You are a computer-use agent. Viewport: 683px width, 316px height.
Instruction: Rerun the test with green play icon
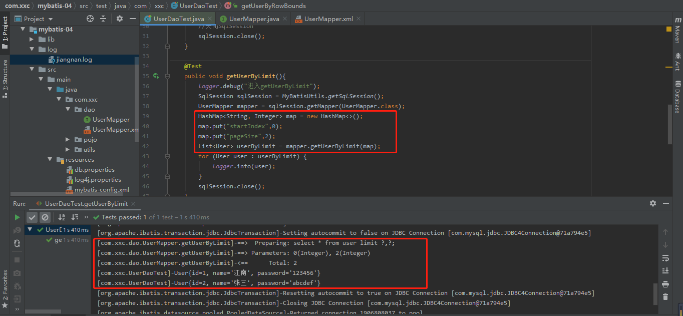[x=17, y=217]
